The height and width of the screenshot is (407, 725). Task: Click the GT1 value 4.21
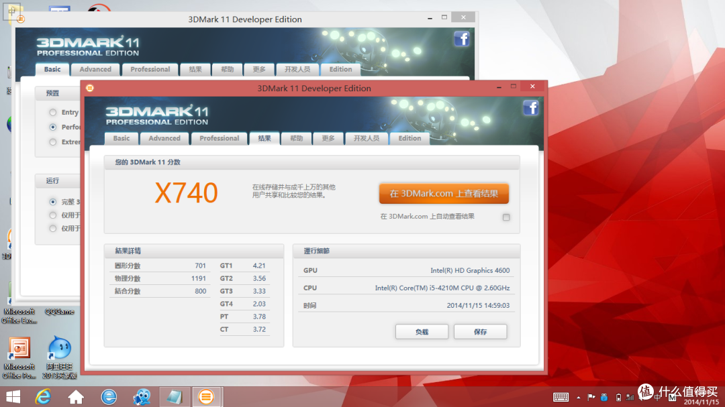(259, 266)
